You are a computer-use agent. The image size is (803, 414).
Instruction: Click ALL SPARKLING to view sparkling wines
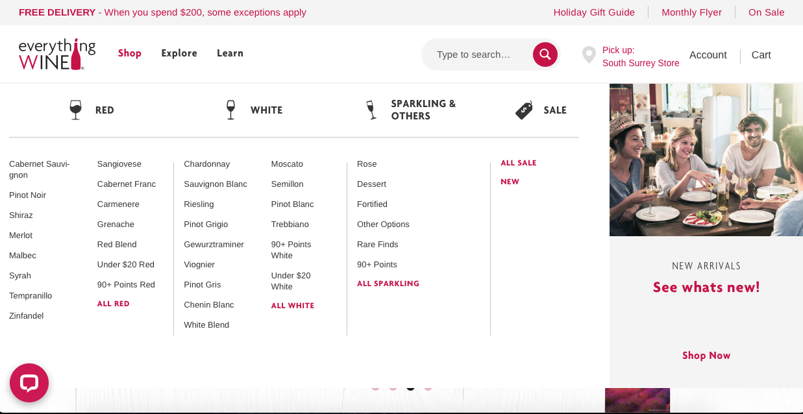388,283
